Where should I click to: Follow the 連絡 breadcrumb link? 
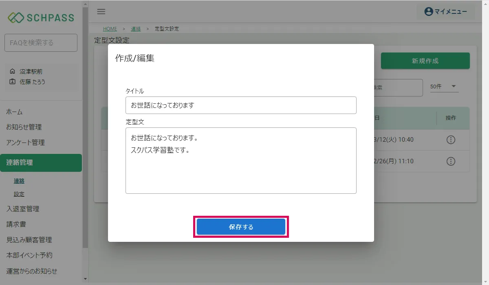click(x=136, y=29)
